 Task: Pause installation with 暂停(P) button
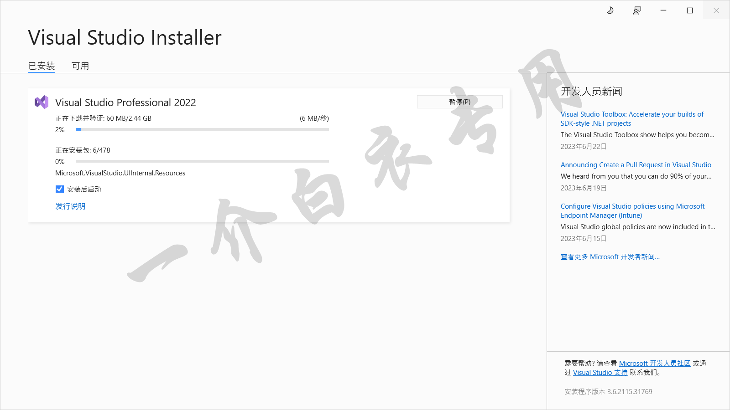click(460, 102)
